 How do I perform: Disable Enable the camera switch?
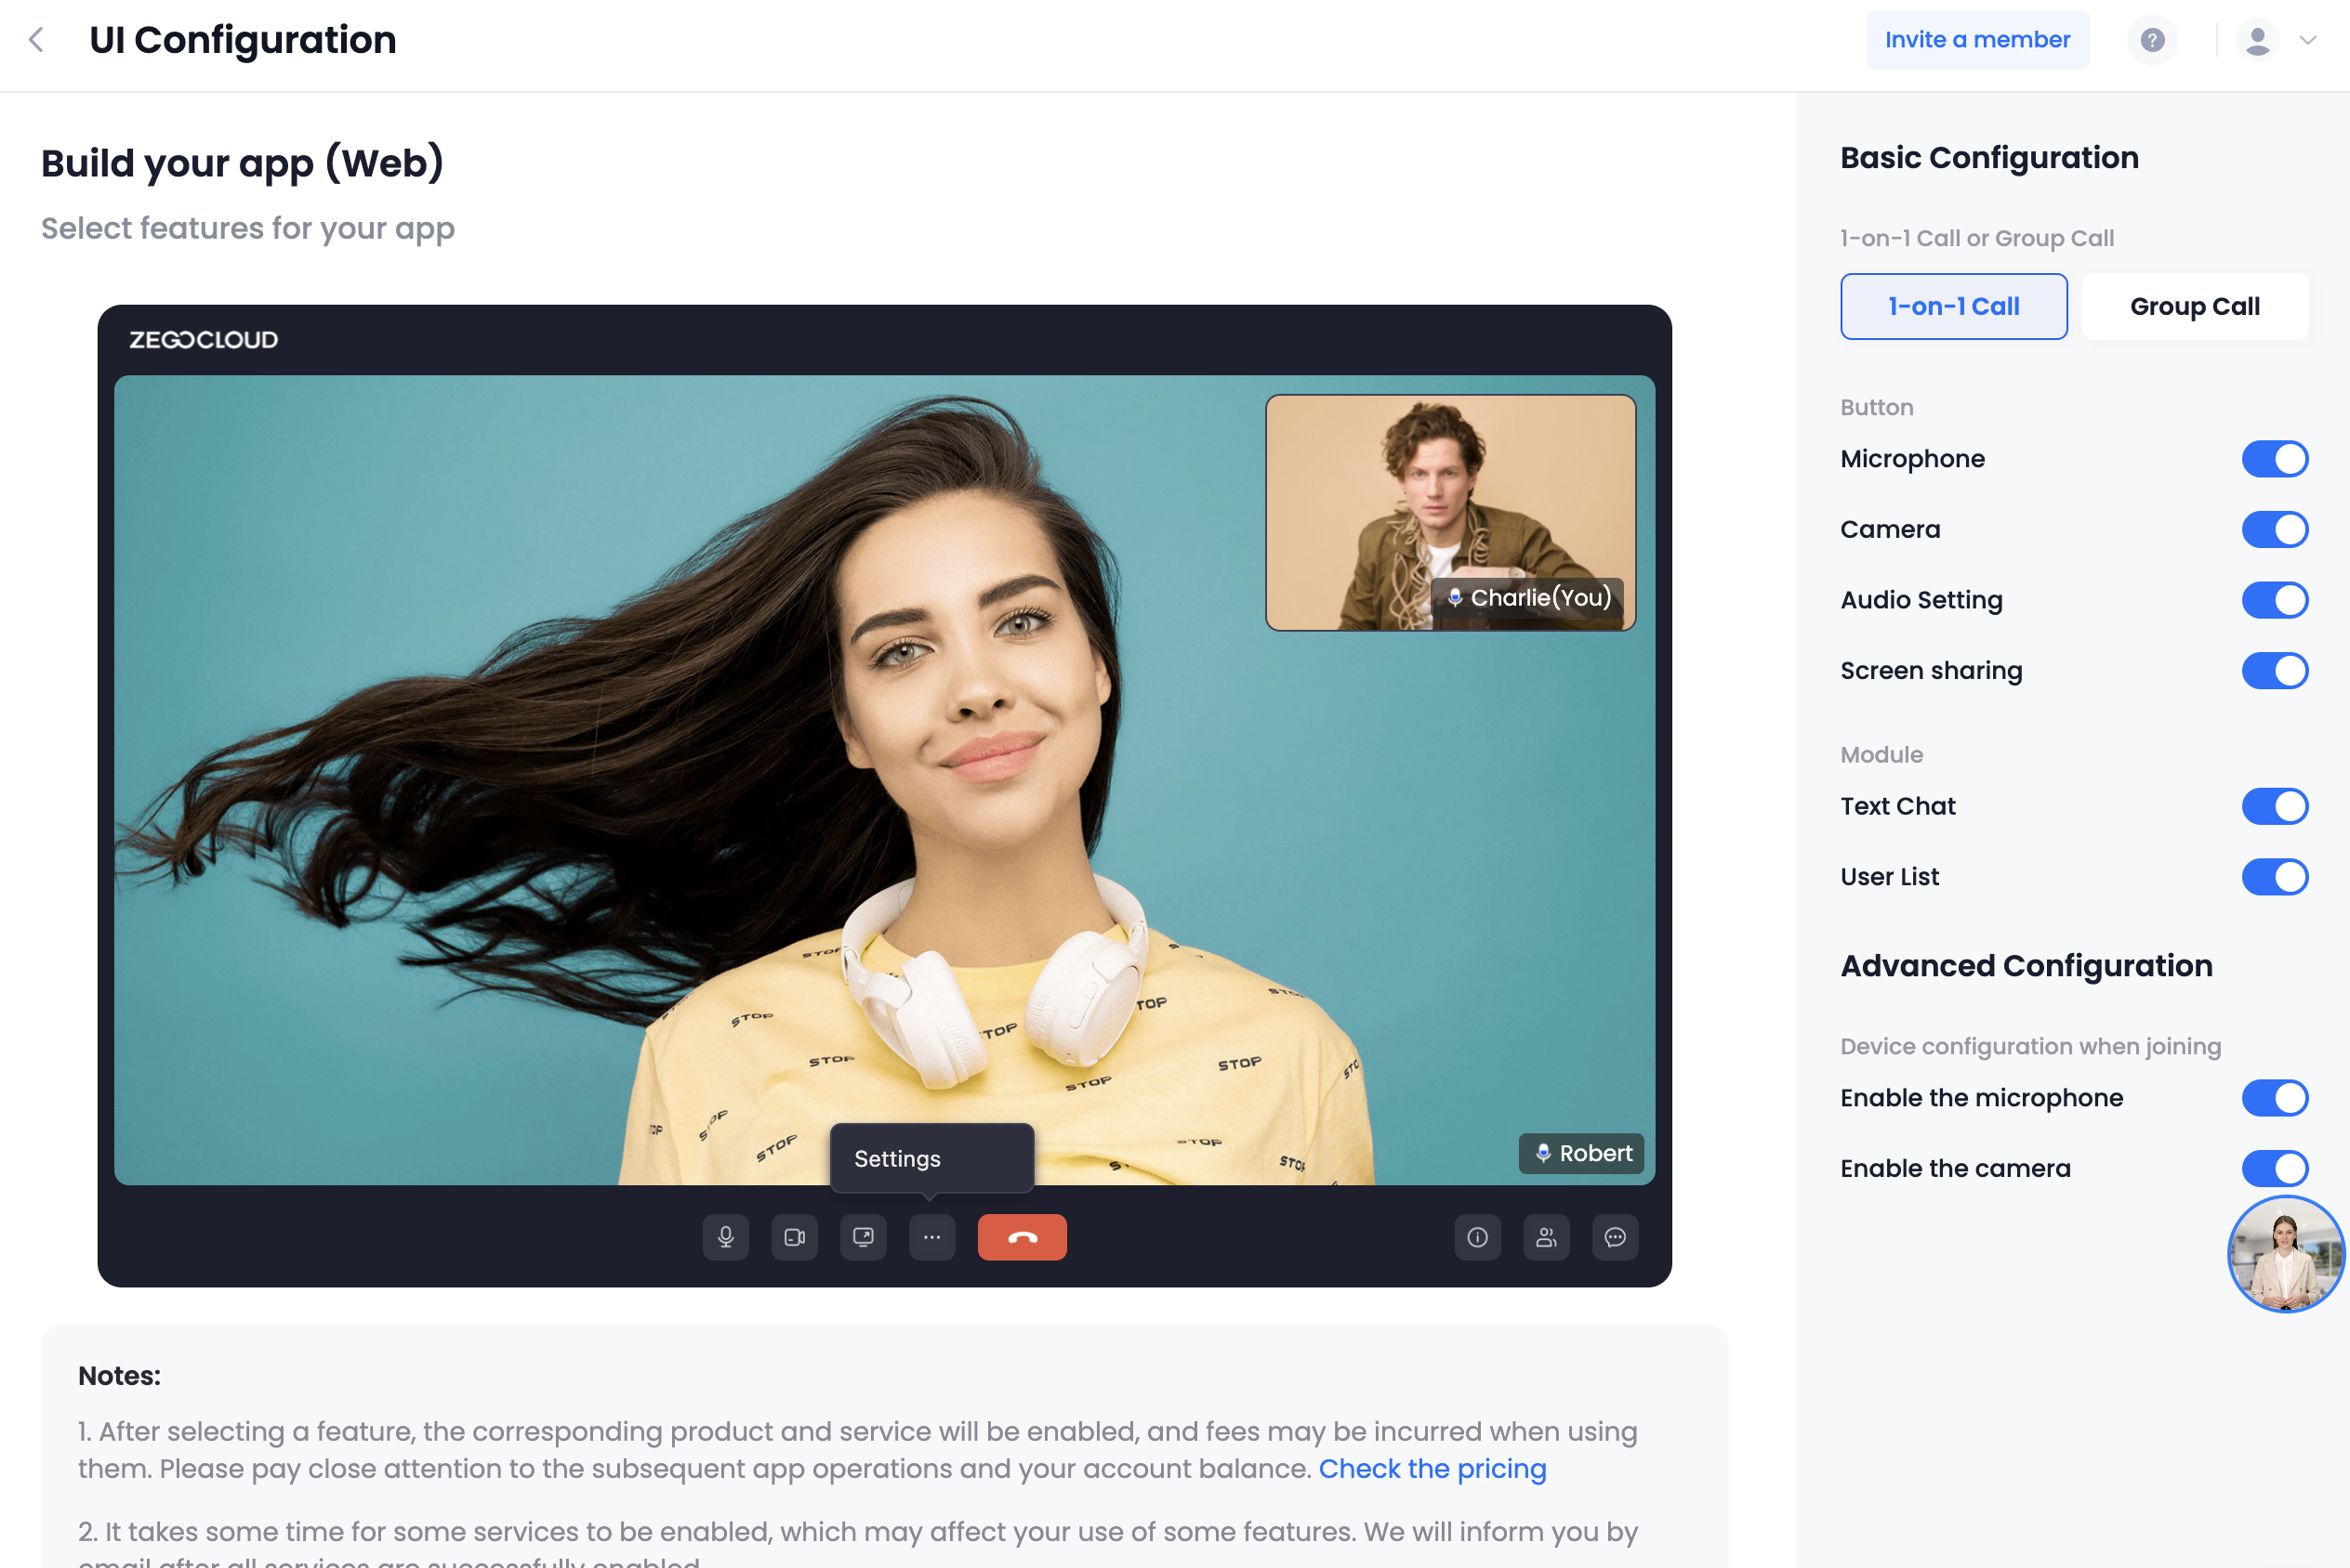pos(2274,1167)
